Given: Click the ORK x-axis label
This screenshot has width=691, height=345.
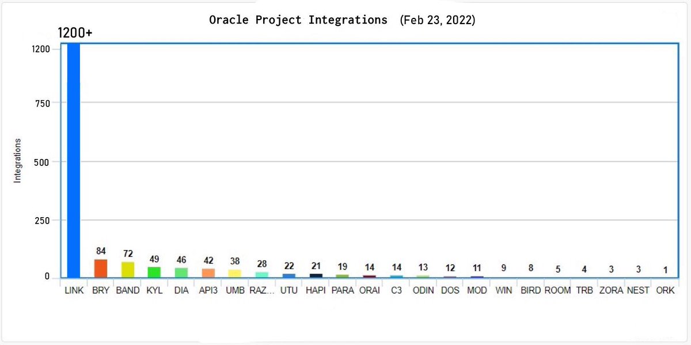Looking at the screenshot, I should coord(665,290).
